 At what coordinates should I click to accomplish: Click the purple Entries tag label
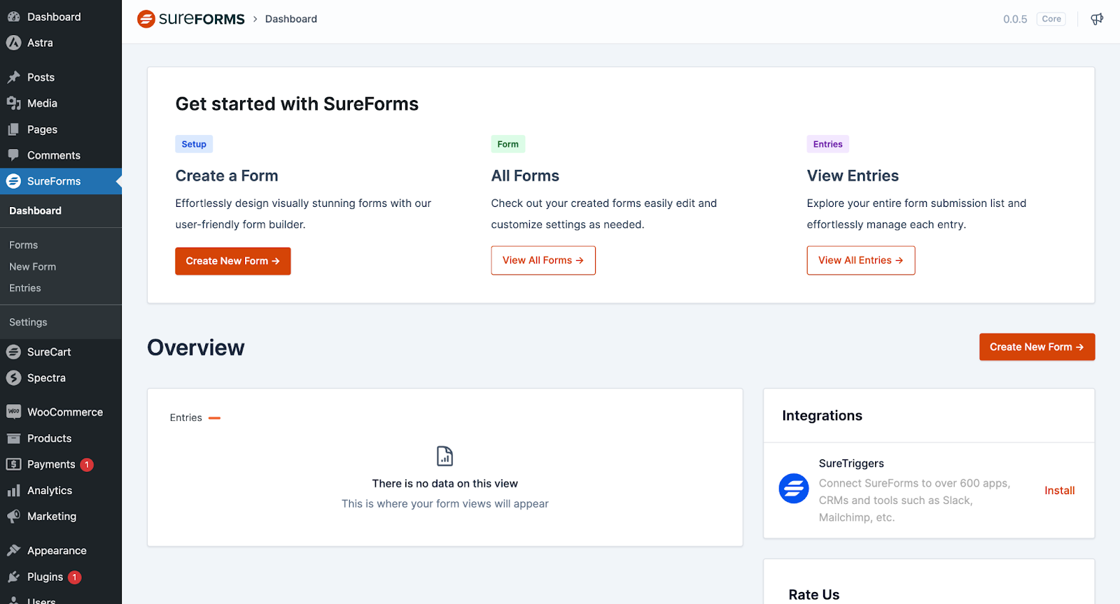coord(828,144)
